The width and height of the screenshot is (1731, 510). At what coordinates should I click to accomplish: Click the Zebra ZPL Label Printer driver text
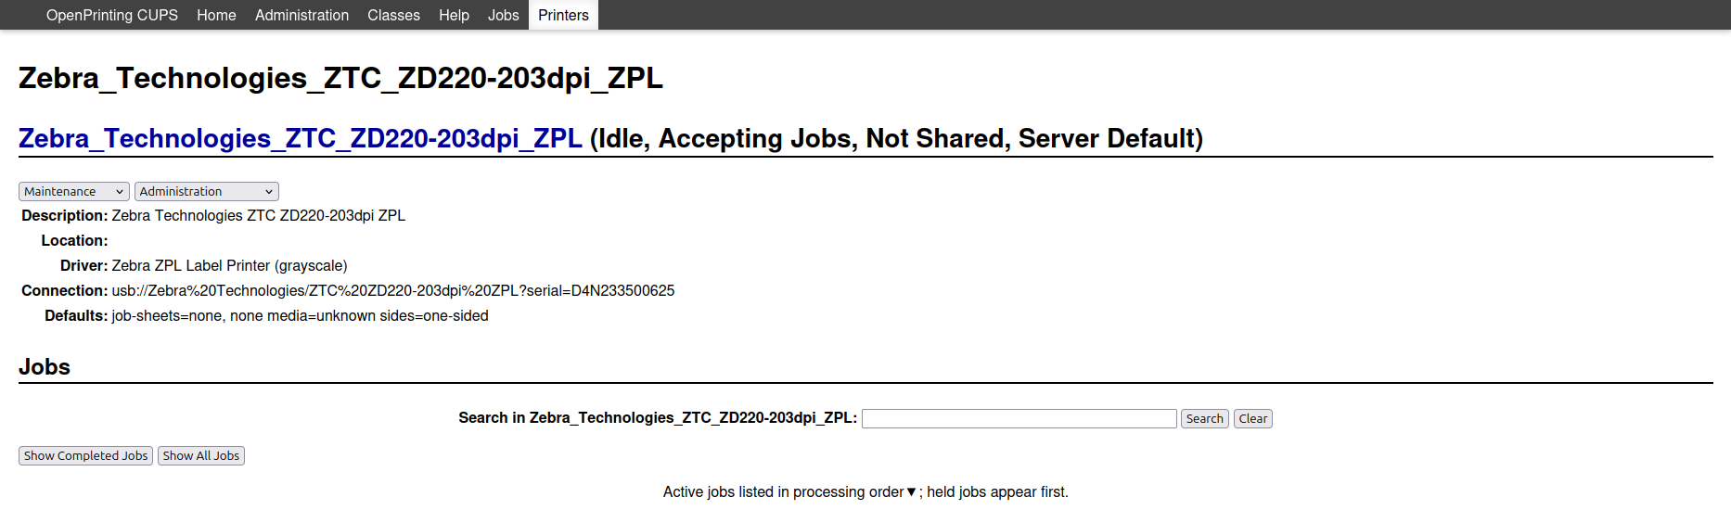(229, 266)
